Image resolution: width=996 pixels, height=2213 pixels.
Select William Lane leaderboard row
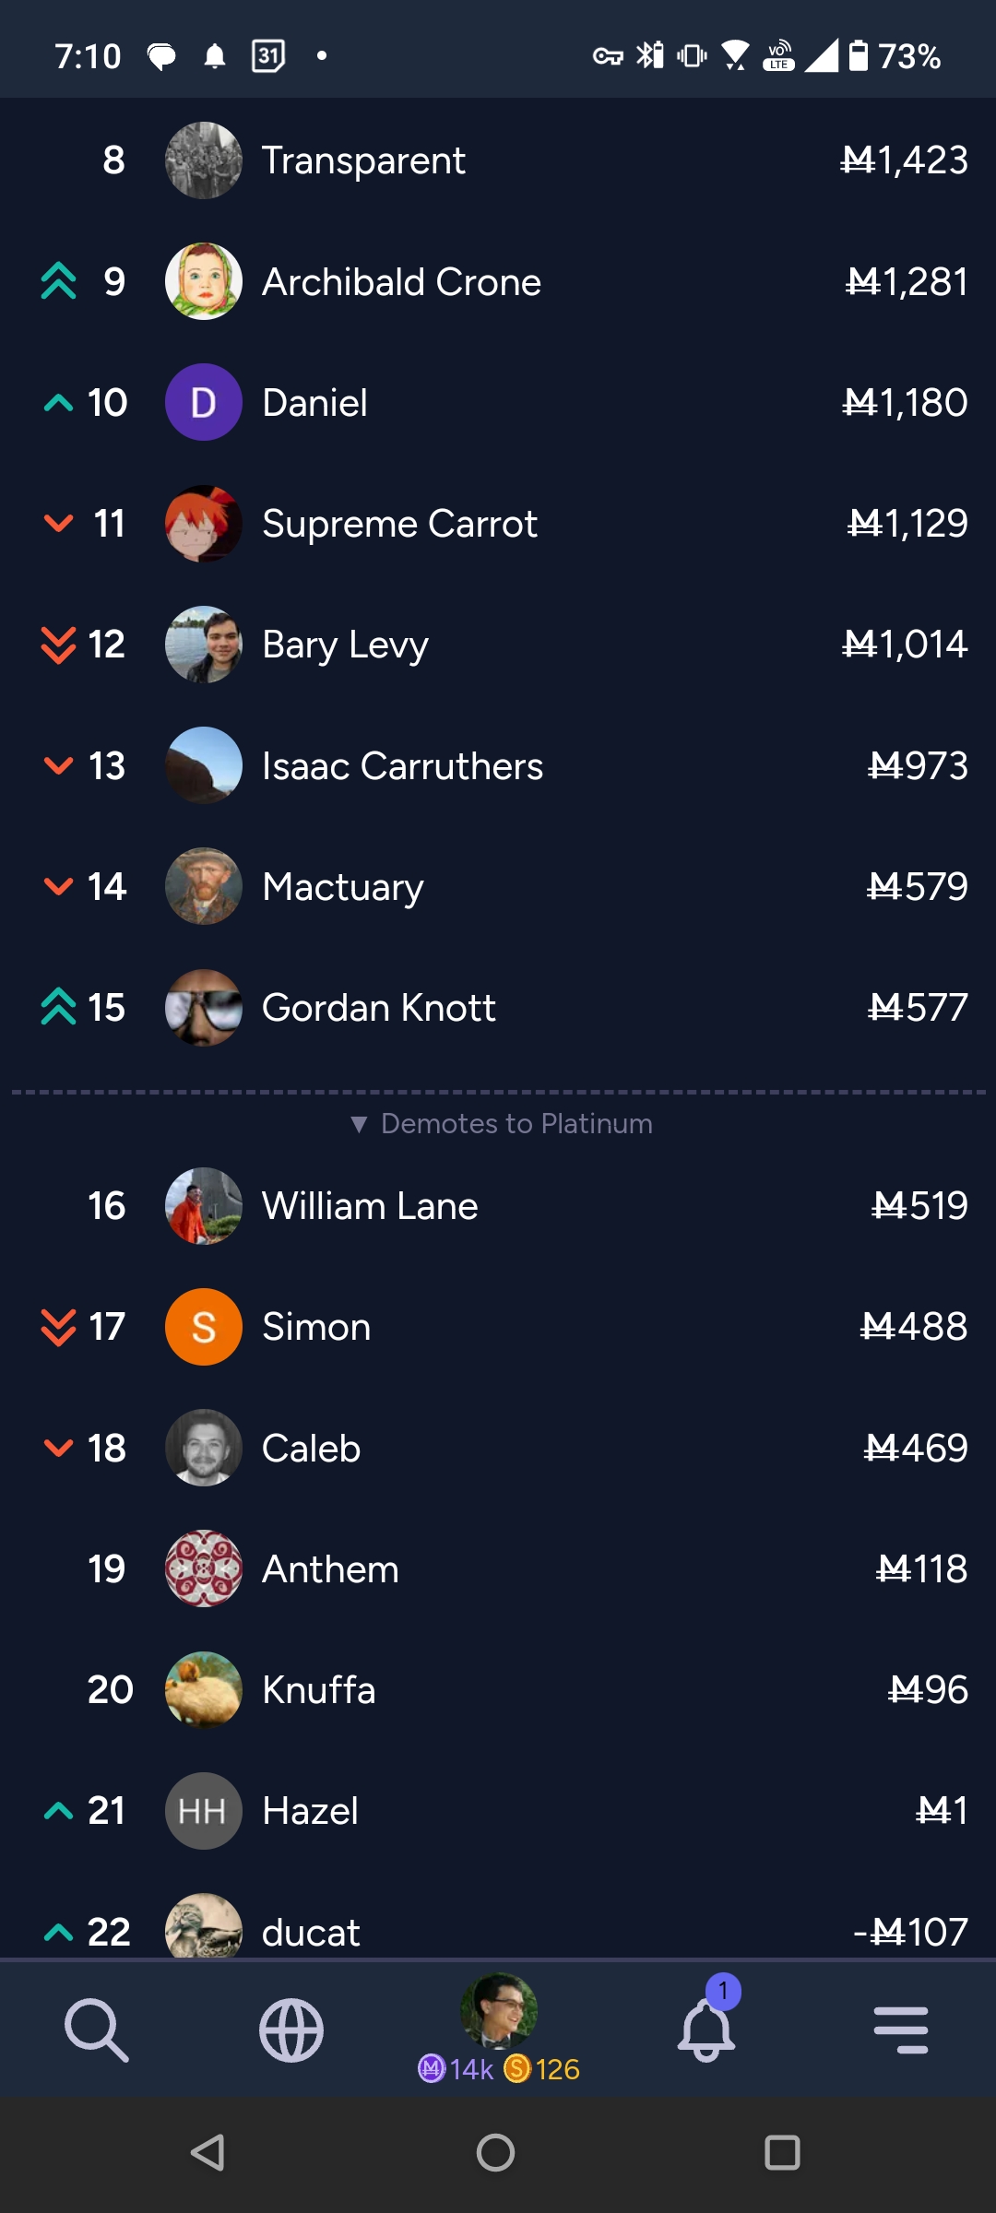(x=498, y=1206)
